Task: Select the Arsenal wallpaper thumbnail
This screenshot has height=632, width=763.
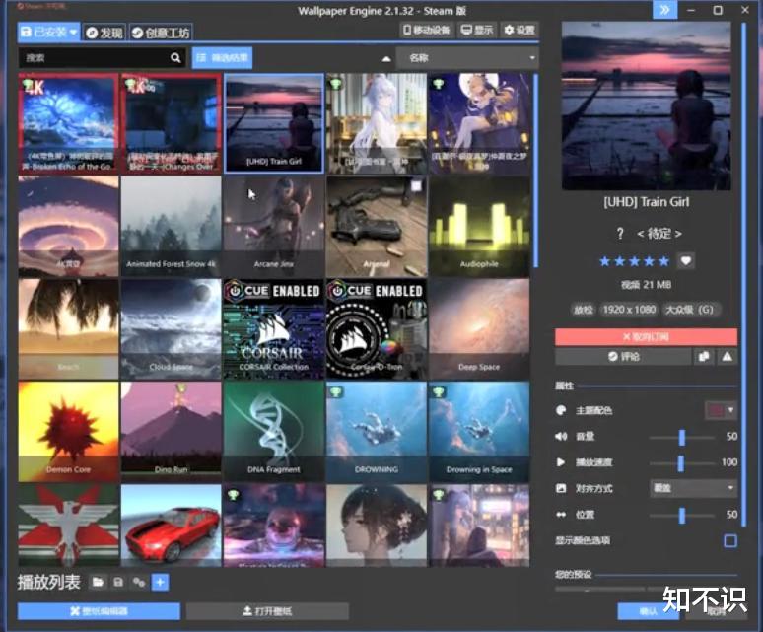Action: click(x=377, y=226)
